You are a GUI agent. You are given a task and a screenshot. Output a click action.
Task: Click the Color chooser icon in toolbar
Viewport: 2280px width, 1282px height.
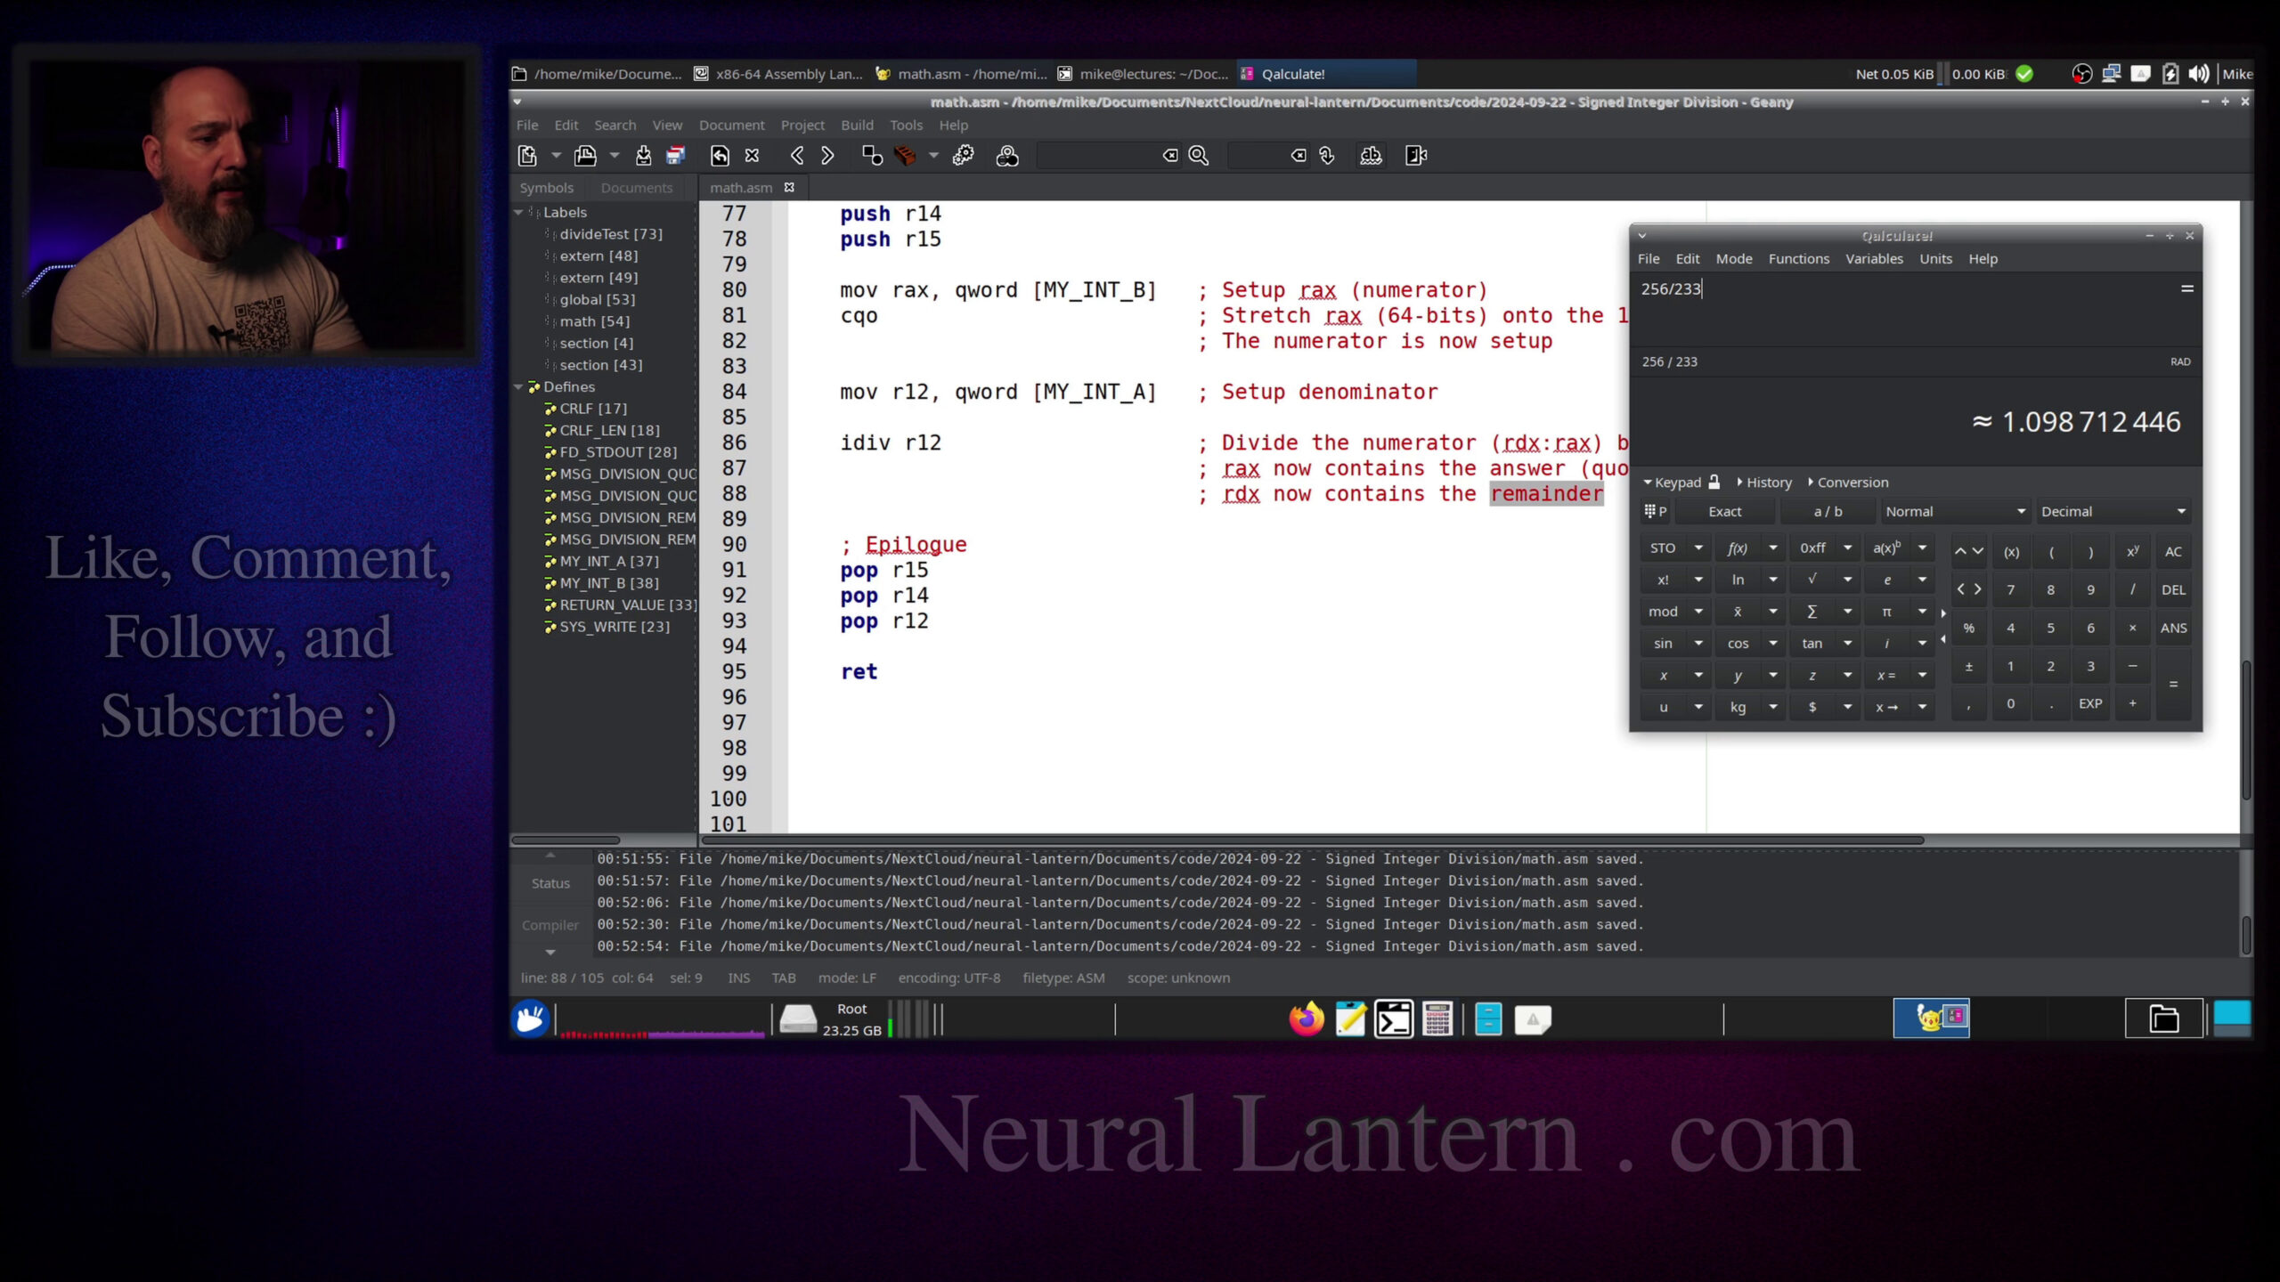click(x=1007, y=156)
